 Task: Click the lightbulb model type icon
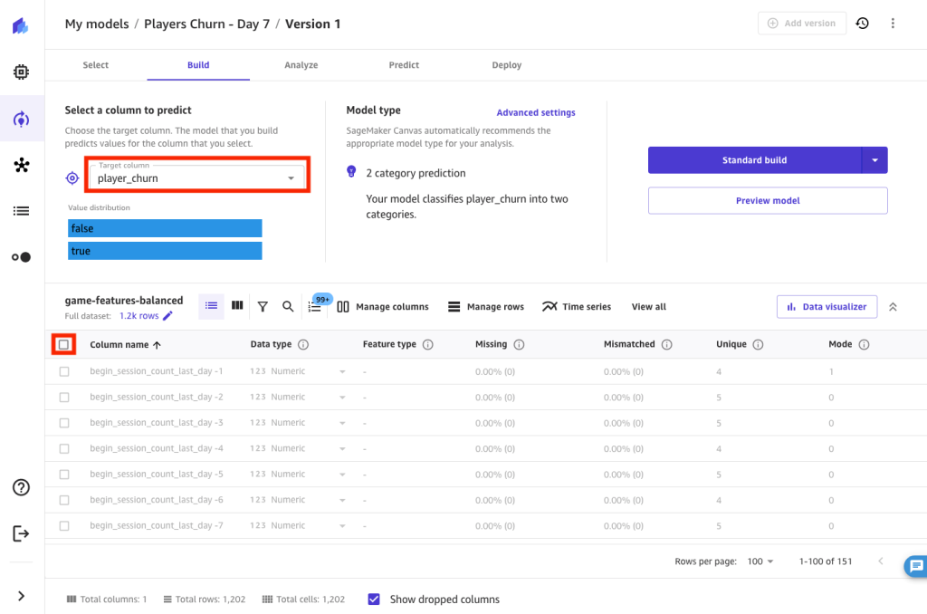point(351,171)
